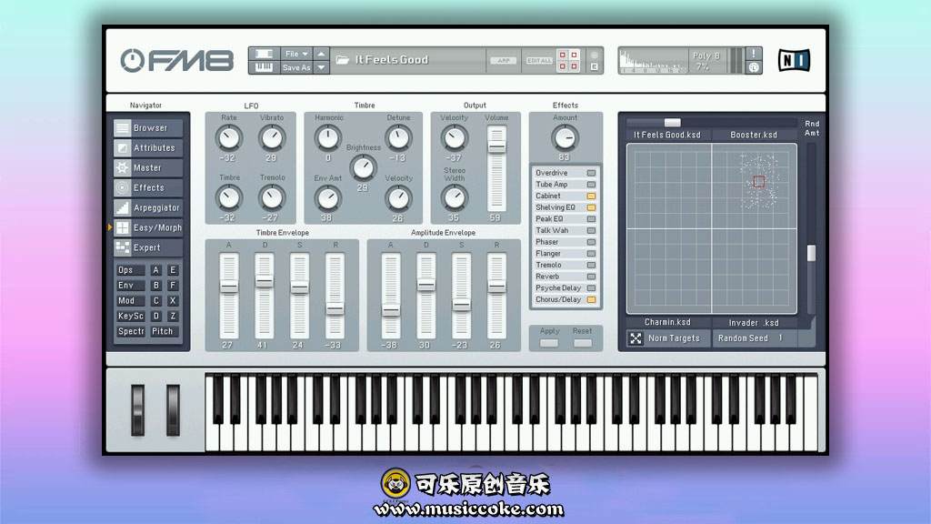Switch on the Reverb effect
Image resolution: width=931 pixels, height=524 pixels.
point(591,277)
